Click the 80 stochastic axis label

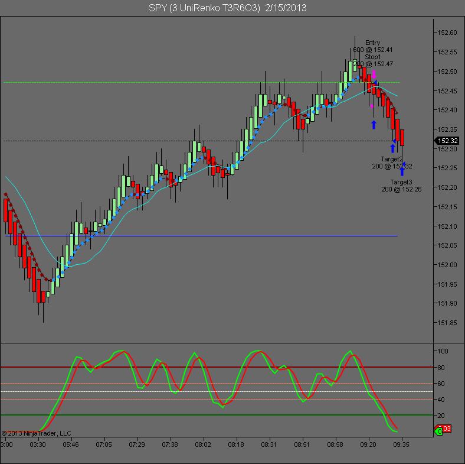coord(441,368)
